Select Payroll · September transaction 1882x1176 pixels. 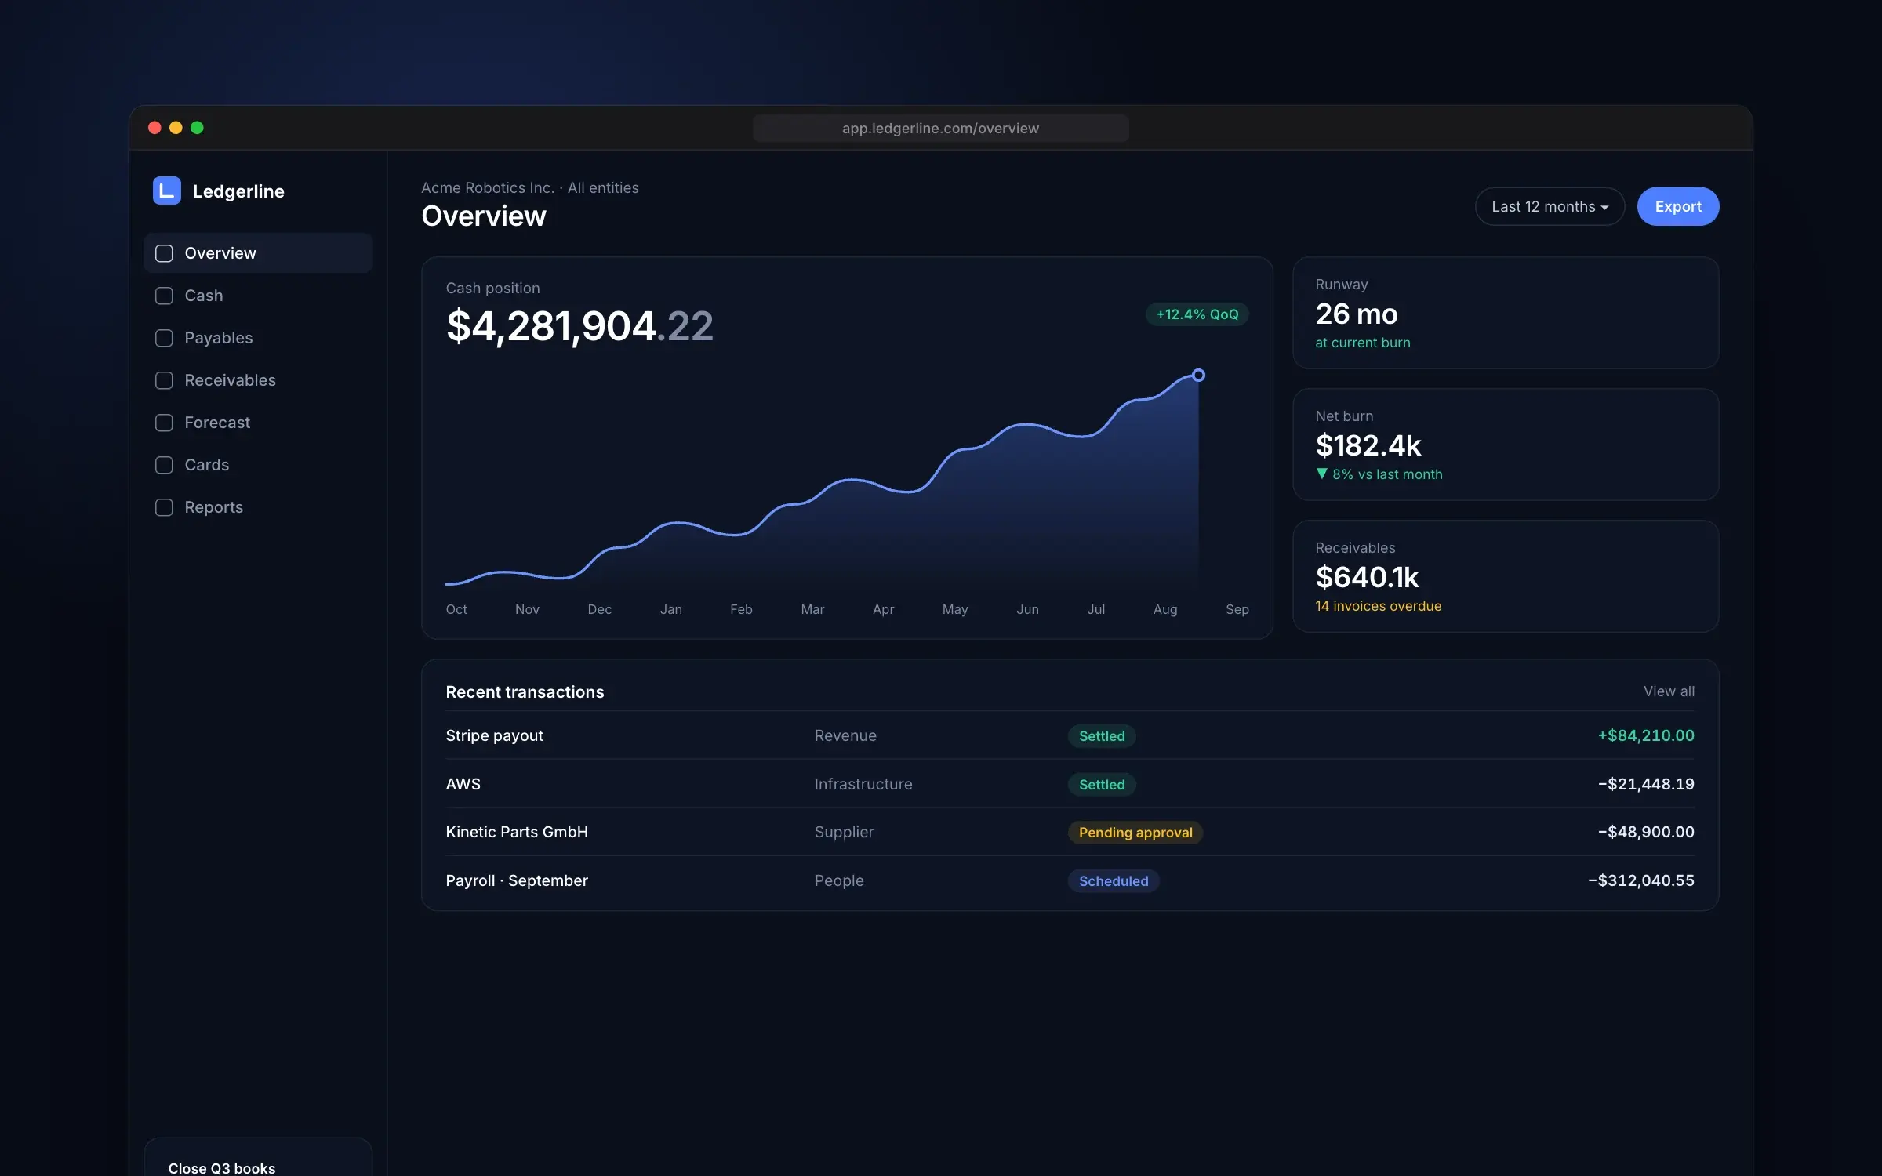517,880
